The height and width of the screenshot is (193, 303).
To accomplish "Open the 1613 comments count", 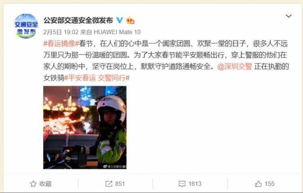I will coord(195,184).
